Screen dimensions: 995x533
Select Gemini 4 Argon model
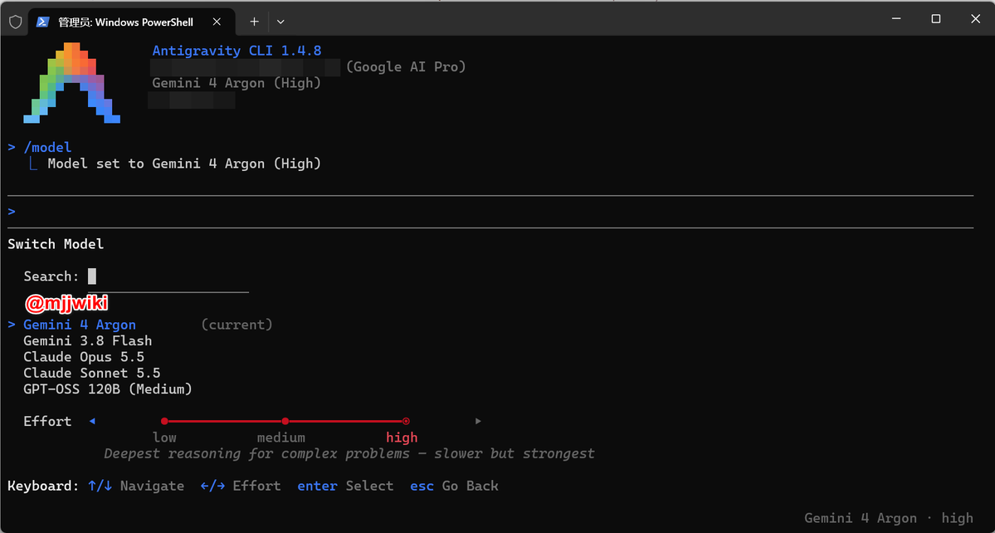coord(80,325)
